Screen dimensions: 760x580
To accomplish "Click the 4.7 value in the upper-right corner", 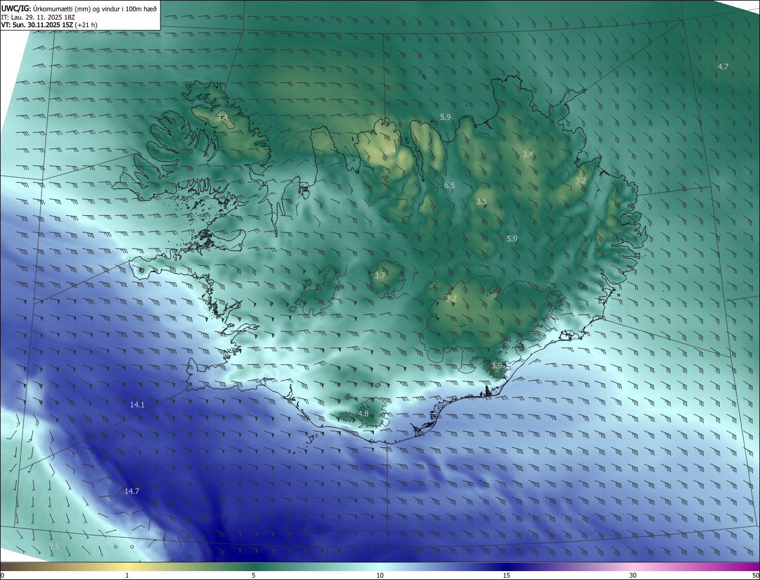I will pyautogui.click(x=723, y=66).
